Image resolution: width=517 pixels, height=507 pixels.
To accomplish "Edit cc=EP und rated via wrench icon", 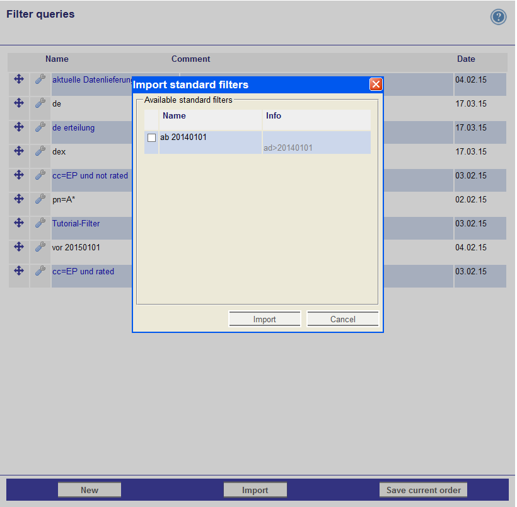I will [40, 271].
